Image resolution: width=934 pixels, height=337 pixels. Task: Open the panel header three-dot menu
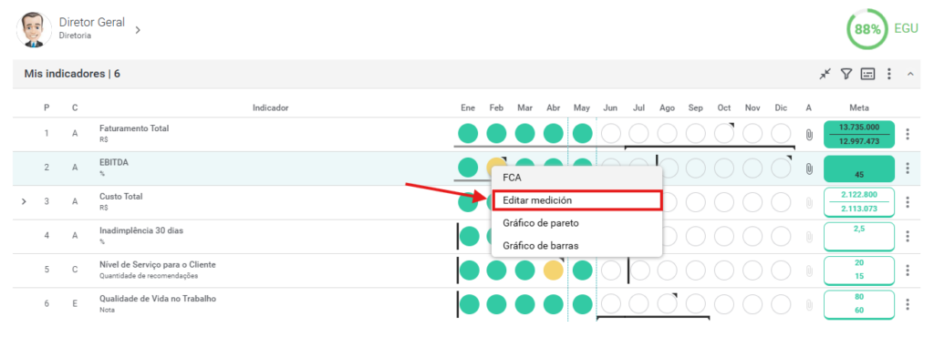(x=888, y=75)
